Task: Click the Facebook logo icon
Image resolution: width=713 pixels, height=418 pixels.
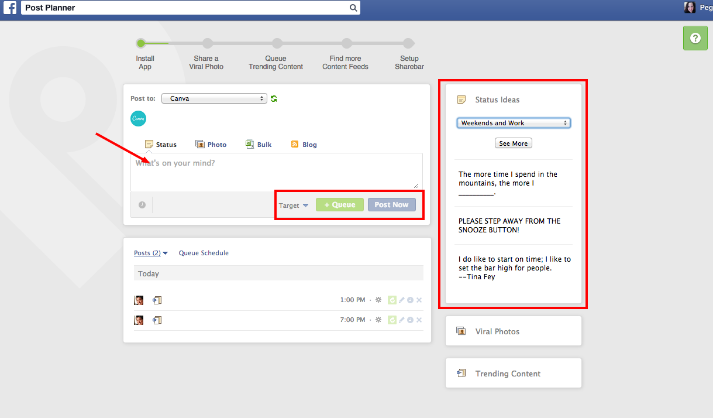Action: (10, 8)
